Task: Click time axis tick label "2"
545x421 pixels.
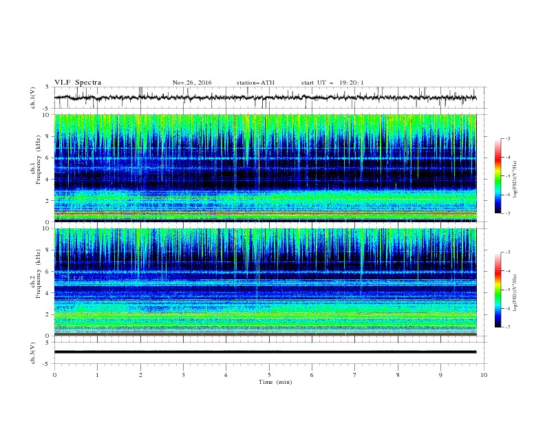Action: coord(140,375)
